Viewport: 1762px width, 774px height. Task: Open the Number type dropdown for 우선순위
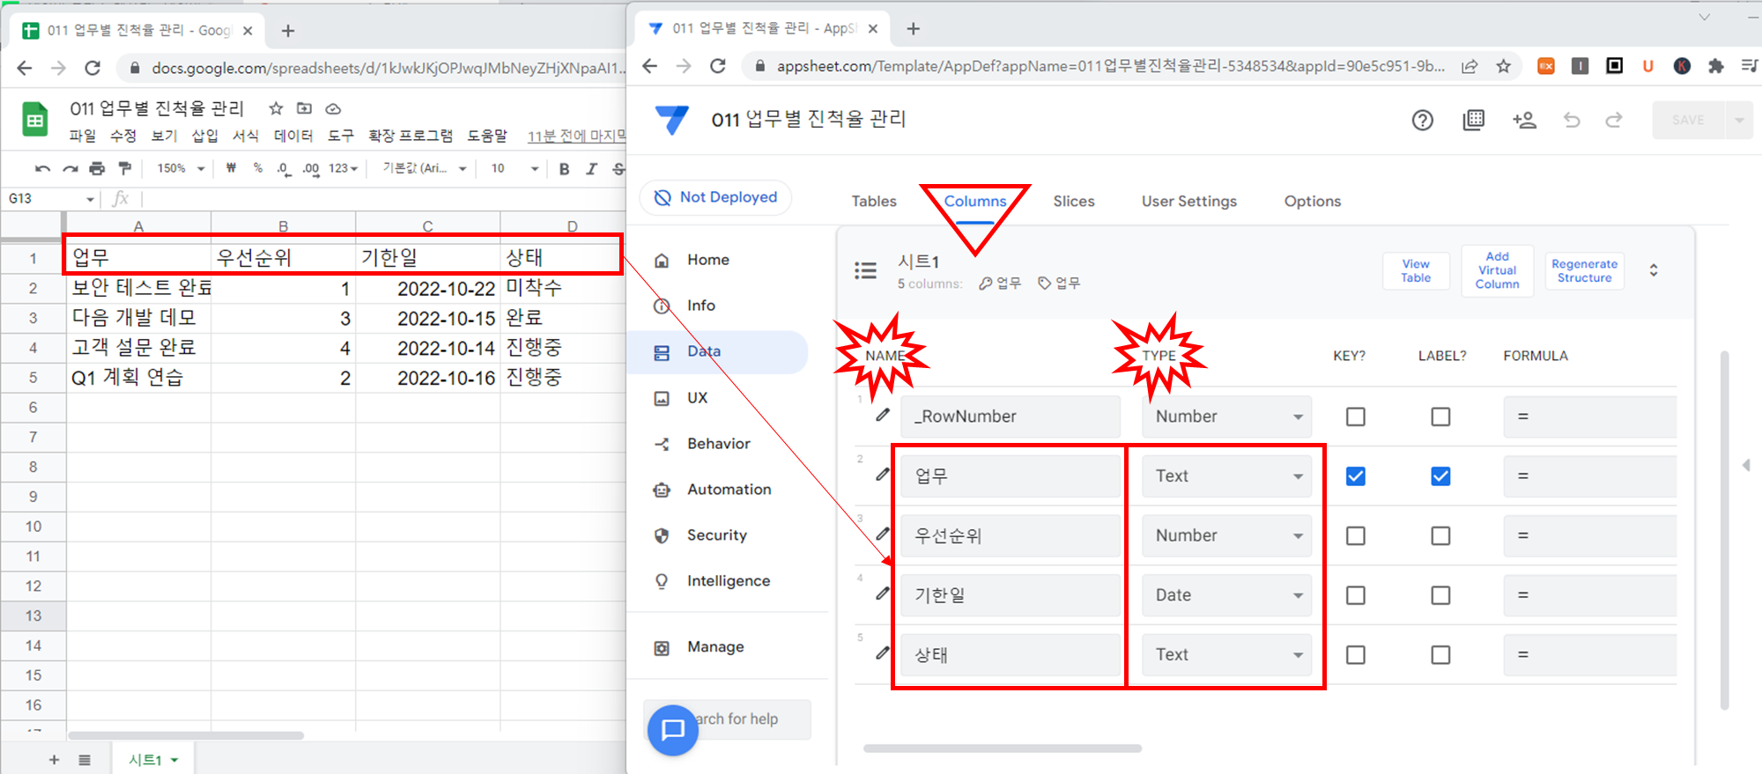coord(1226,535)
